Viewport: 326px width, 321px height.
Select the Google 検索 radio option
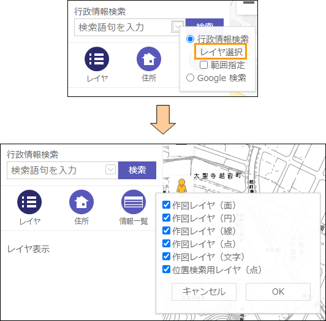click(190, 78)
